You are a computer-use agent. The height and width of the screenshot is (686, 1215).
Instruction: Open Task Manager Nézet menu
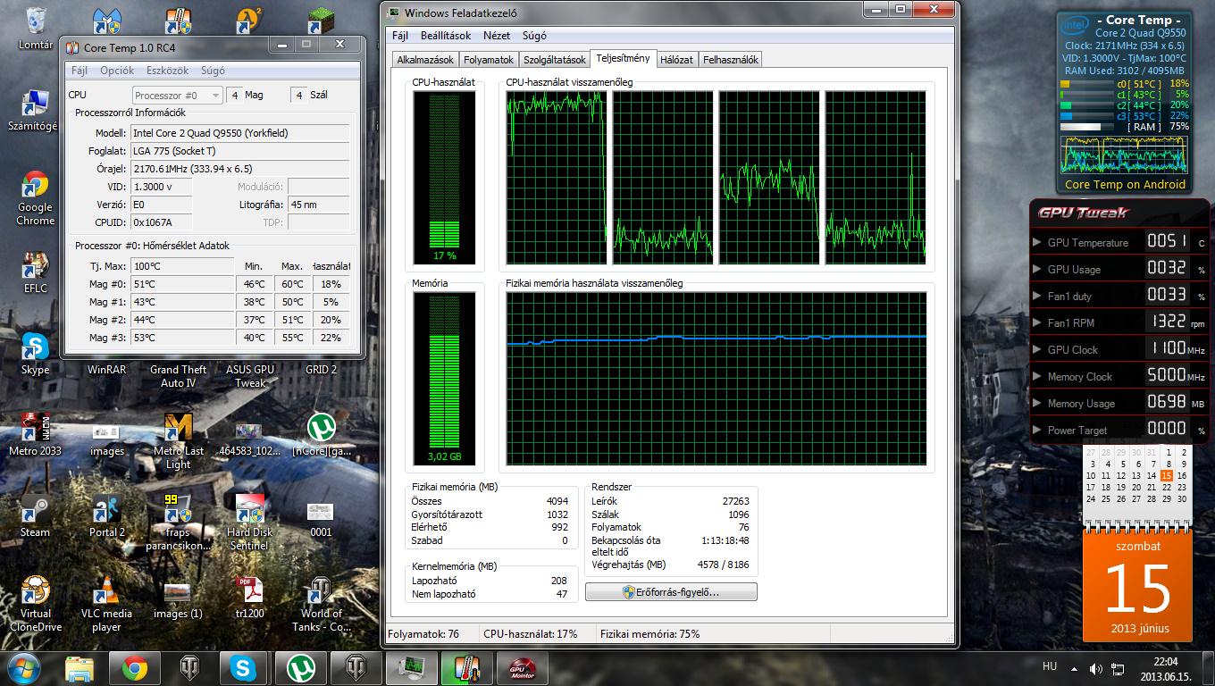point(497,36)
